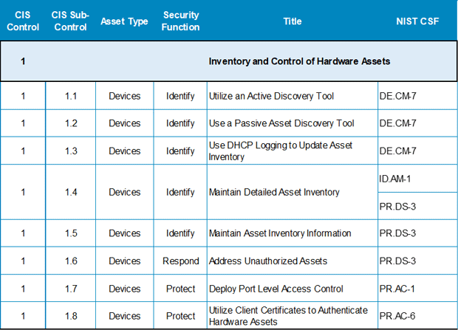The width and height of the screenshot is (458, 330).
Task: Select the "Respond" security function cell
Action: click(181, 261)
